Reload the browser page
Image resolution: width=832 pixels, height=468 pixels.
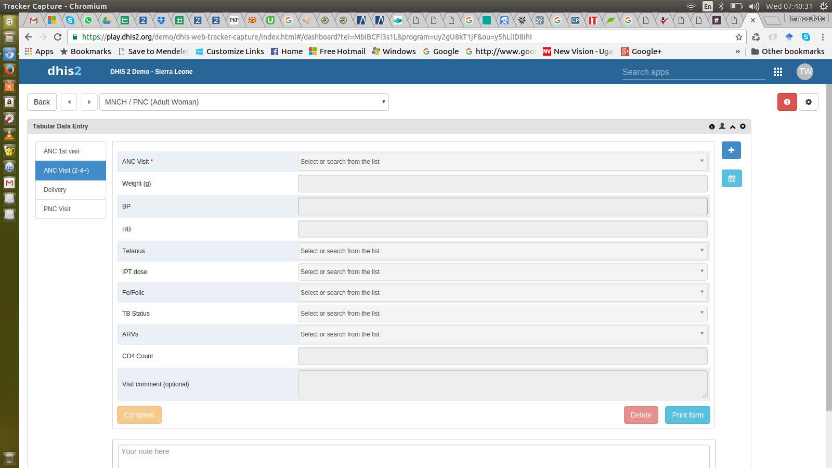point(58,37)
